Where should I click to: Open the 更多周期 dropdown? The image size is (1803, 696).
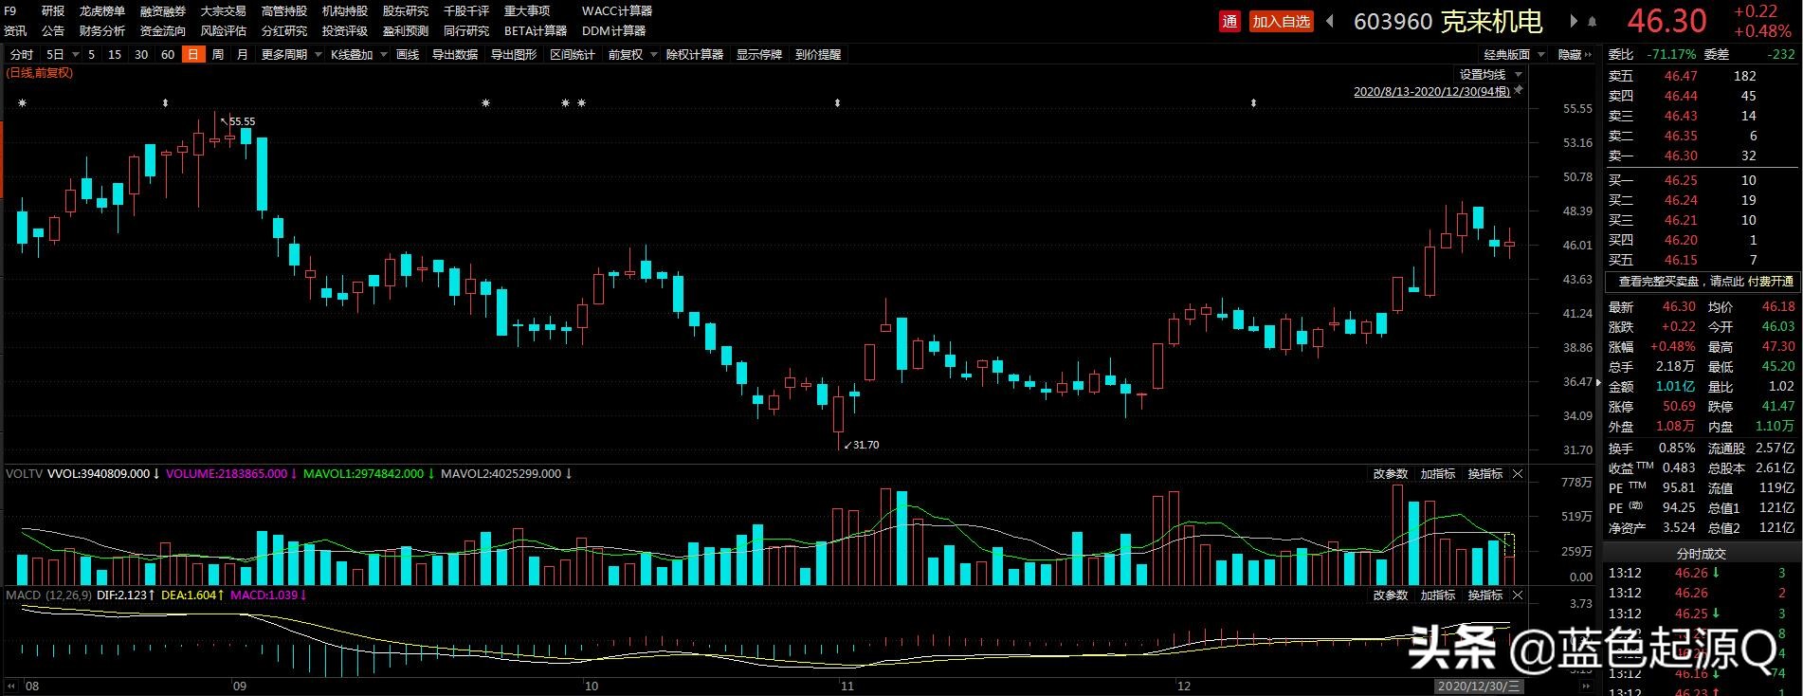click(x=292, y=55)
